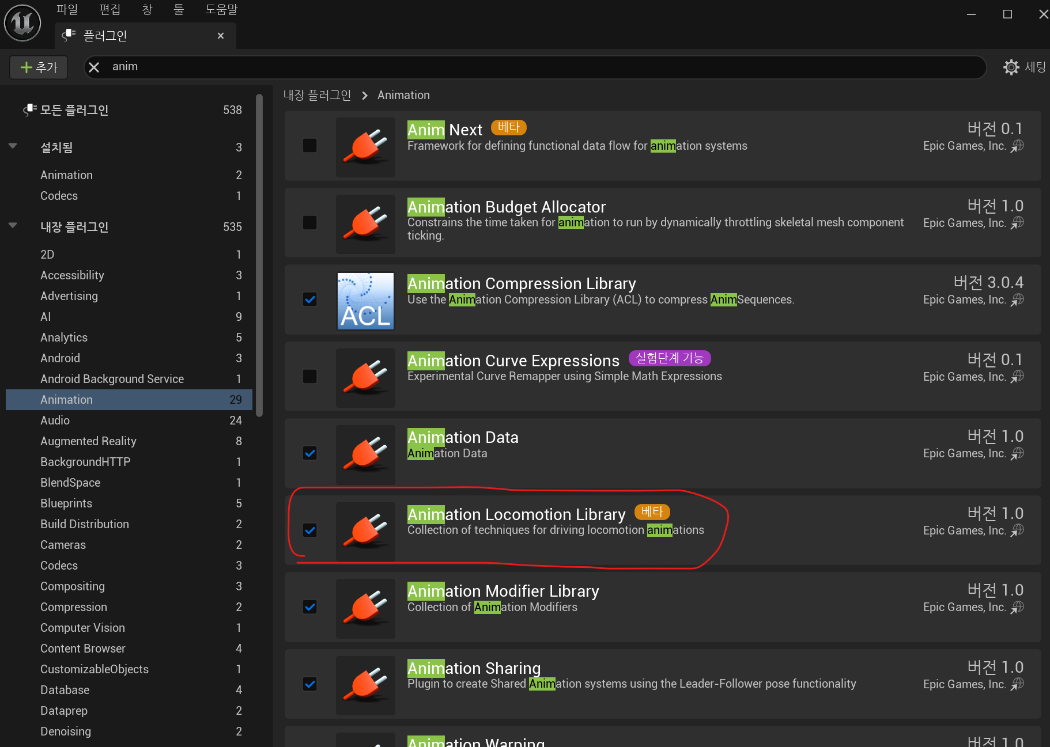The height and width of the screenshot is (747, 1050).
Task: Click the 추가 button
Action: [39, 67]
